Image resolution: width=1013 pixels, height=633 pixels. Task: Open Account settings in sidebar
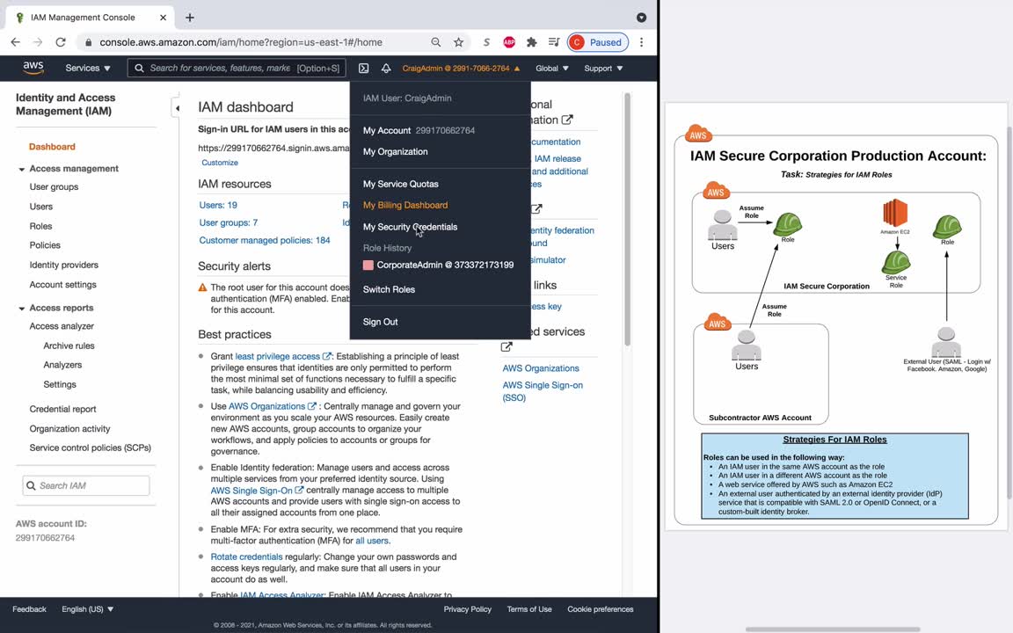pyautogui.click(x=62, y=285)
